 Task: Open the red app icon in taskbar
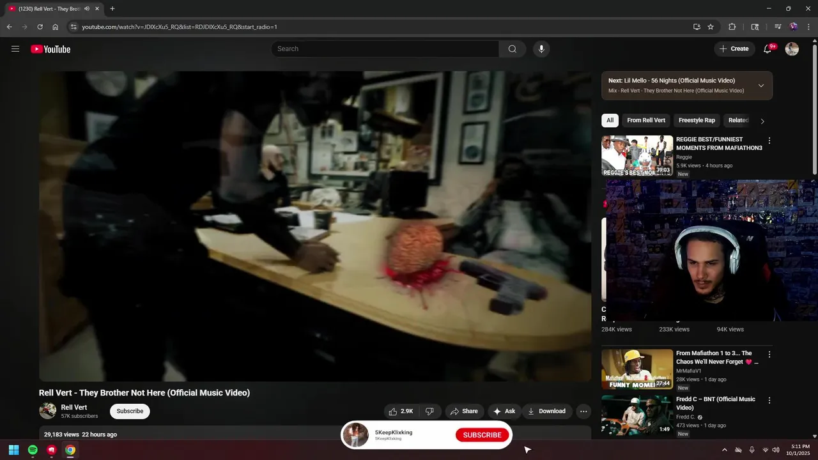click(52, 450)
